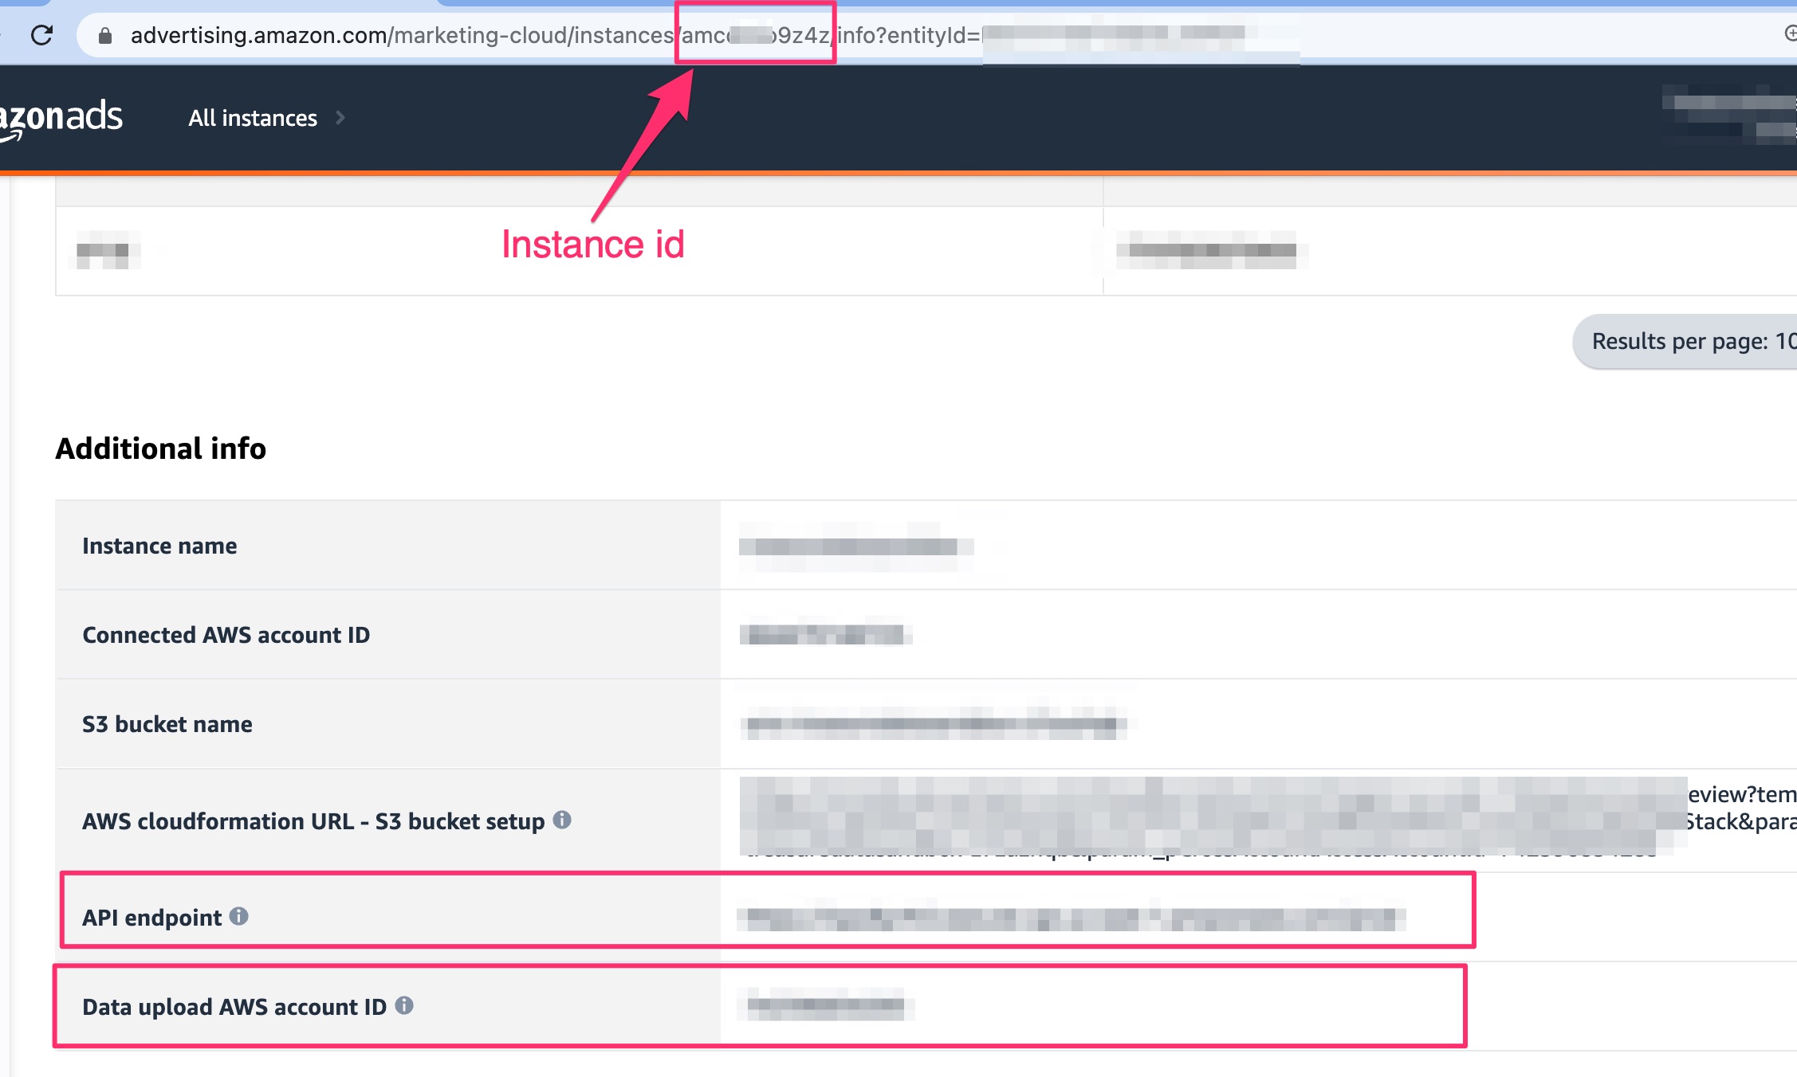Open the CloudFormation URL info tooltip
The width and height of the screenshot is (1797, 1077).
click(564, 820)
